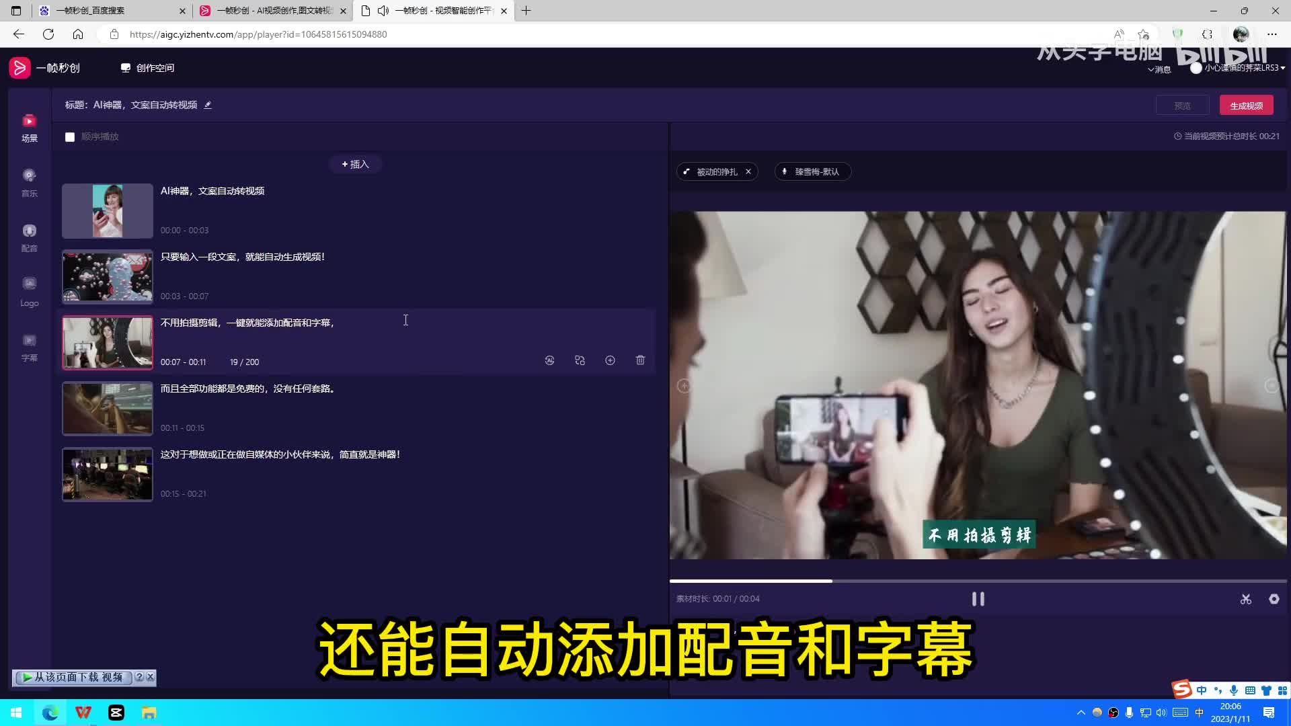This screenshot has width=1291, height=726.
Task: Open the 字幕 subtitle panel in the sidebar
Action: click(x=29, y=347)
